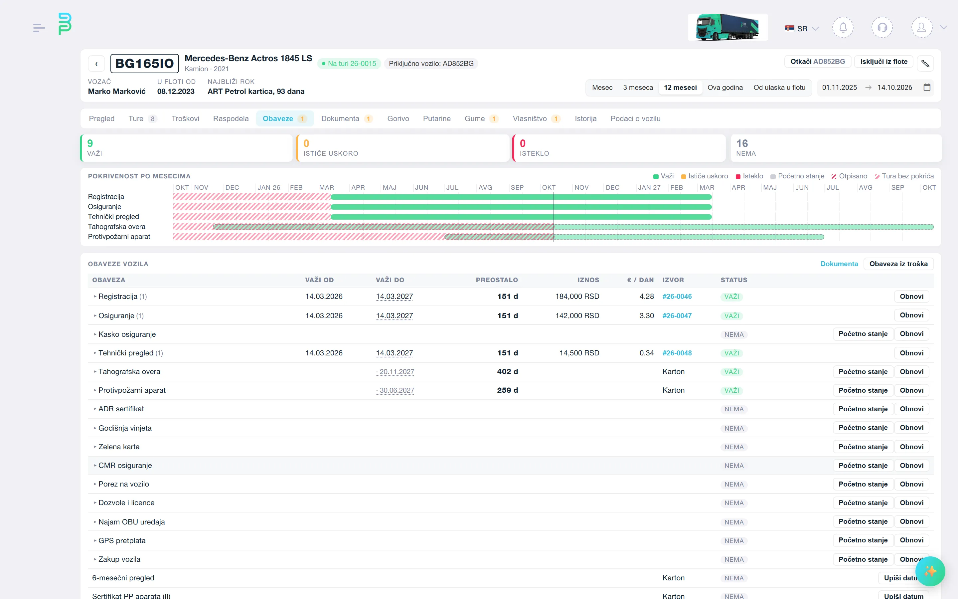958x599 pixels.
Task: Select the 3 meseca period option
Action: [x=638, y=88]
